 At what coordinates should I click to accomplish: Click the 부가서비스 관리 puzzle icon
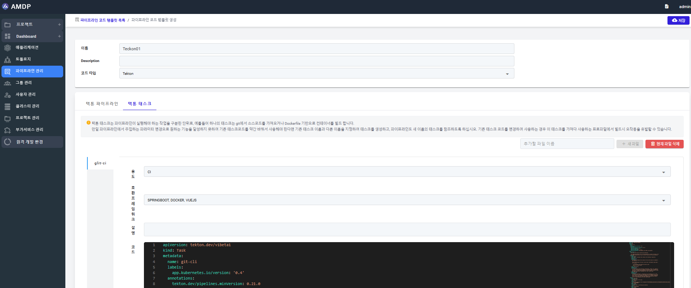click(x=7, y=130)
